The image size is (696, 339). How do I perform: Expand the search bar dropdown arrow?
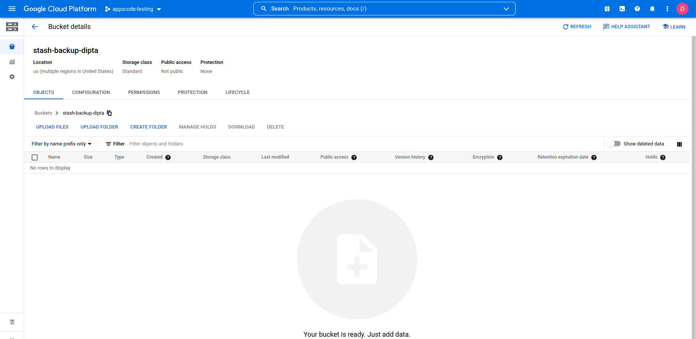coord(506,9)
